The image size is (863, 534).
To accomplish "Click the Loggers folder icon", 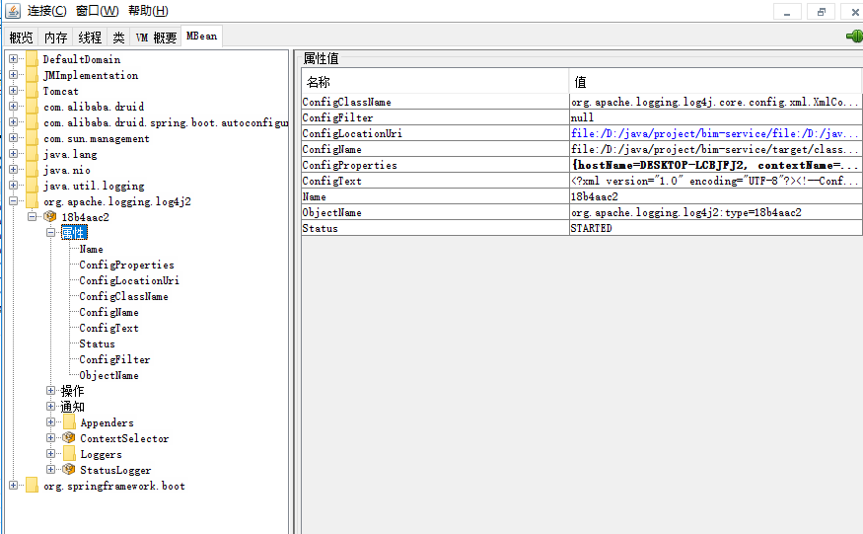I will [x=69, y=454].
